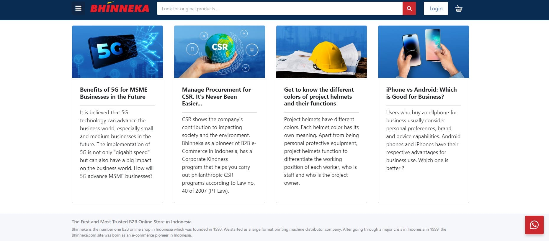Click the red search magnifier button
This screenshot has height=241, width=549.
[x=409, y=9]
